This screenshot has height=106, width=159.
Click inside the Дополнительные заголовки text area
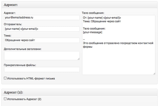pos(42,55)
